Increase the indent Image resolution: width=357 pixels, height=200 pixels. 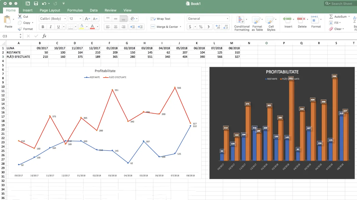pyautogui.click(x=141, y=27)
